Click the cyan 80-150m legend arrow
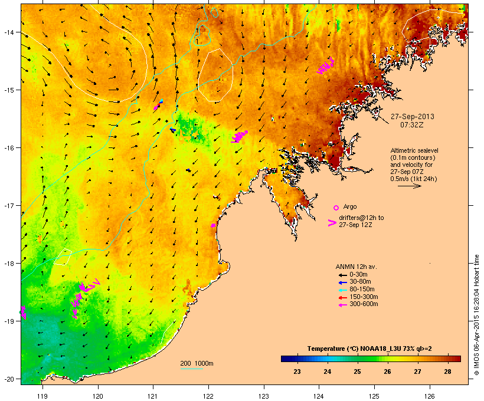 coord(342,290)
